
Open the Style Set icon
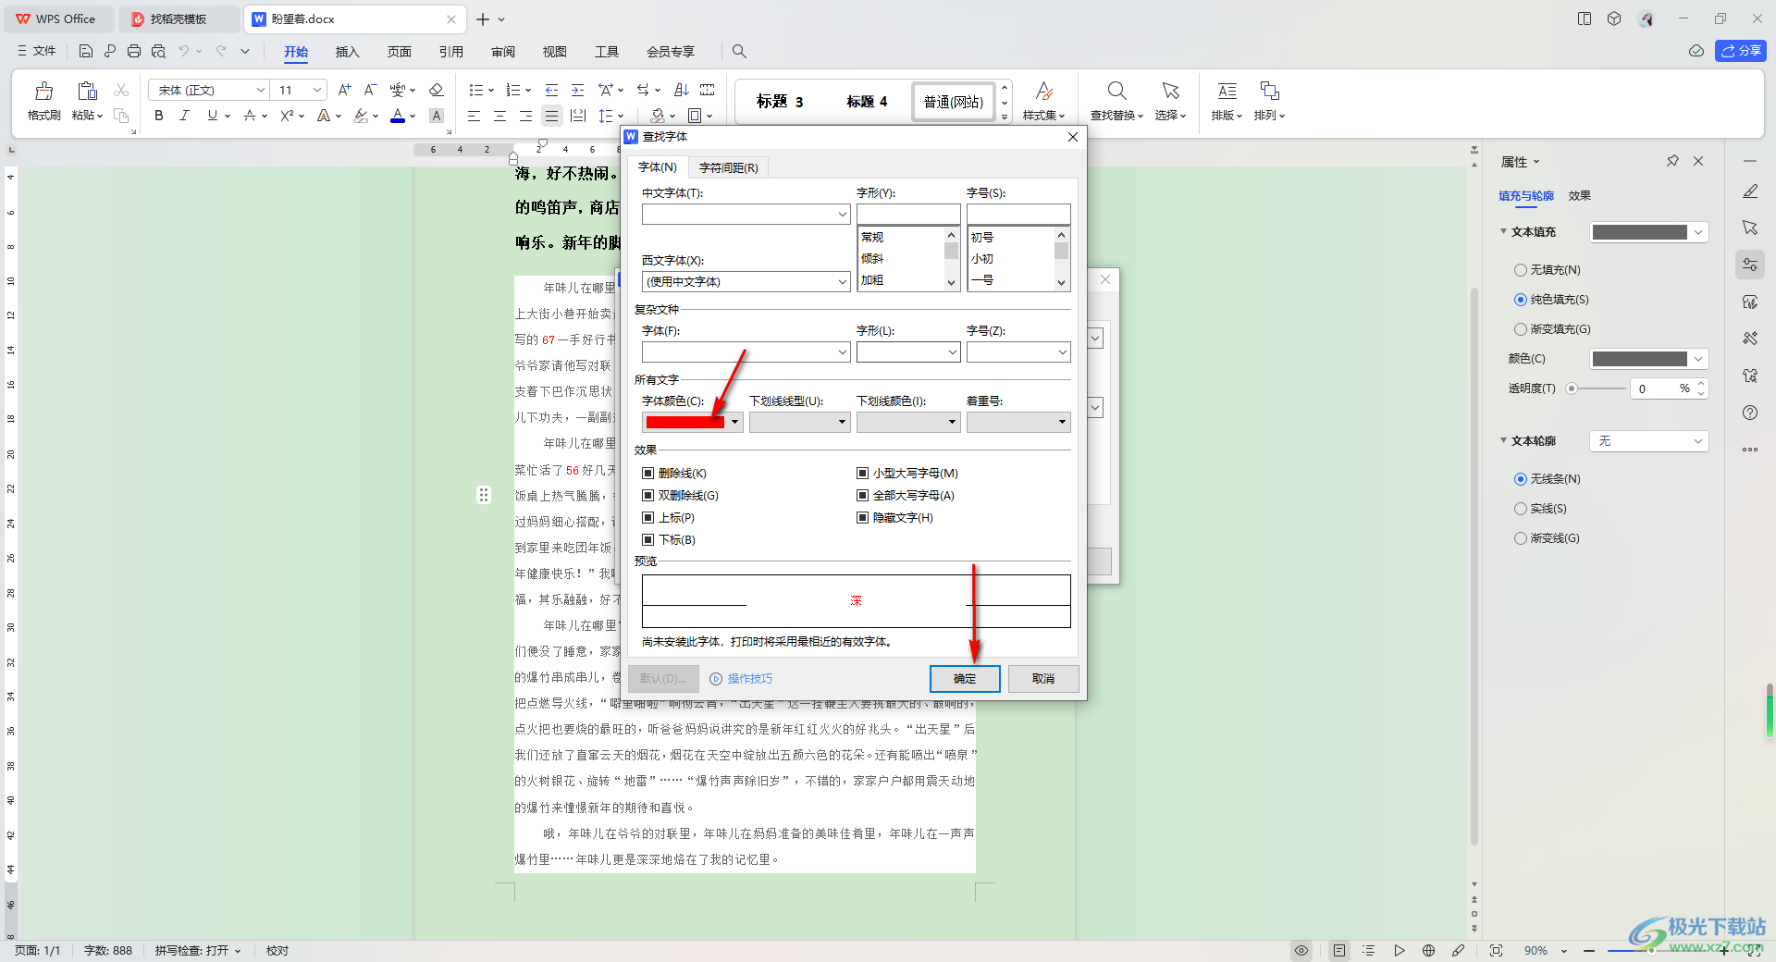click(1043, 91)
